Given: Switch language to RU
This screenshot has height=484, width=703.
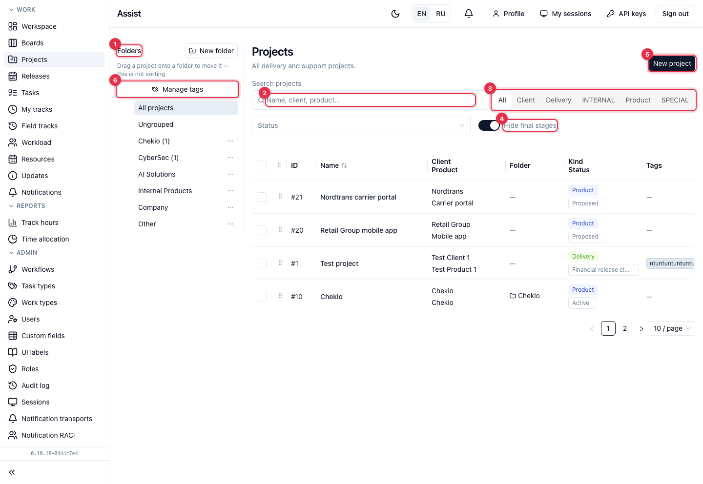Looking at the screenshot, I should coord(441,14).
